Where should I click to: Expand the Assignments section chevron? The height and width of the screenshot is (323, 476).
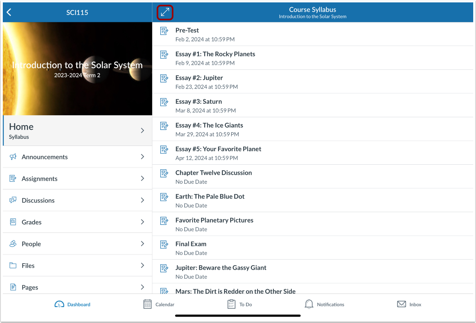[142, 178]
